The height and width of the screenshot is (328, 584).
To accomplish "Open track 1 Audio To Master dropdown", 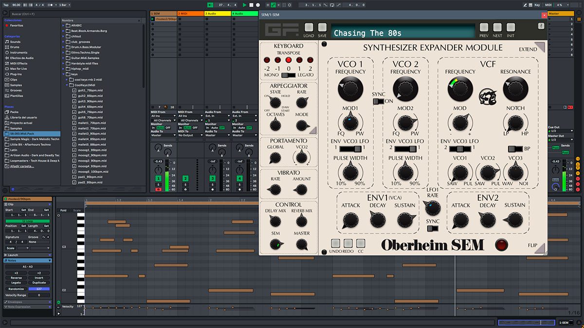I will point(163,135).
